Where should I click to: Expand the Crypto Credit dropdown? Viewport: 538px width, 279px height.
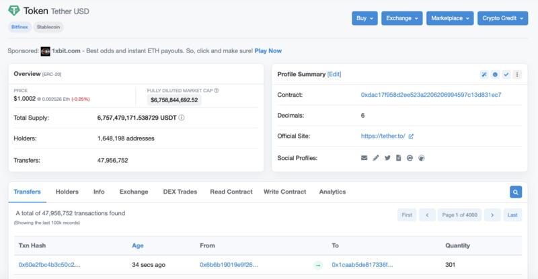pos(502,18)
